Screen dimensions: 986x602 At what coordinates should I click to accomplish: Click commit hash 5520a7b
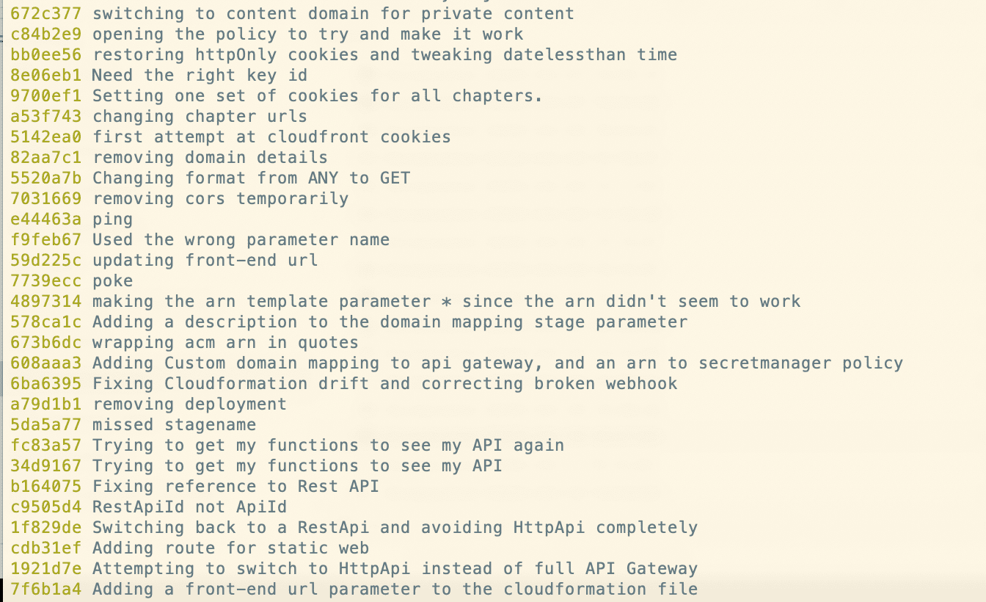tap(45, 178)
